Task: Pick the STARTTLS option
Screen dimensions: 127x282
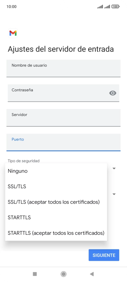Action: [56, 217]
